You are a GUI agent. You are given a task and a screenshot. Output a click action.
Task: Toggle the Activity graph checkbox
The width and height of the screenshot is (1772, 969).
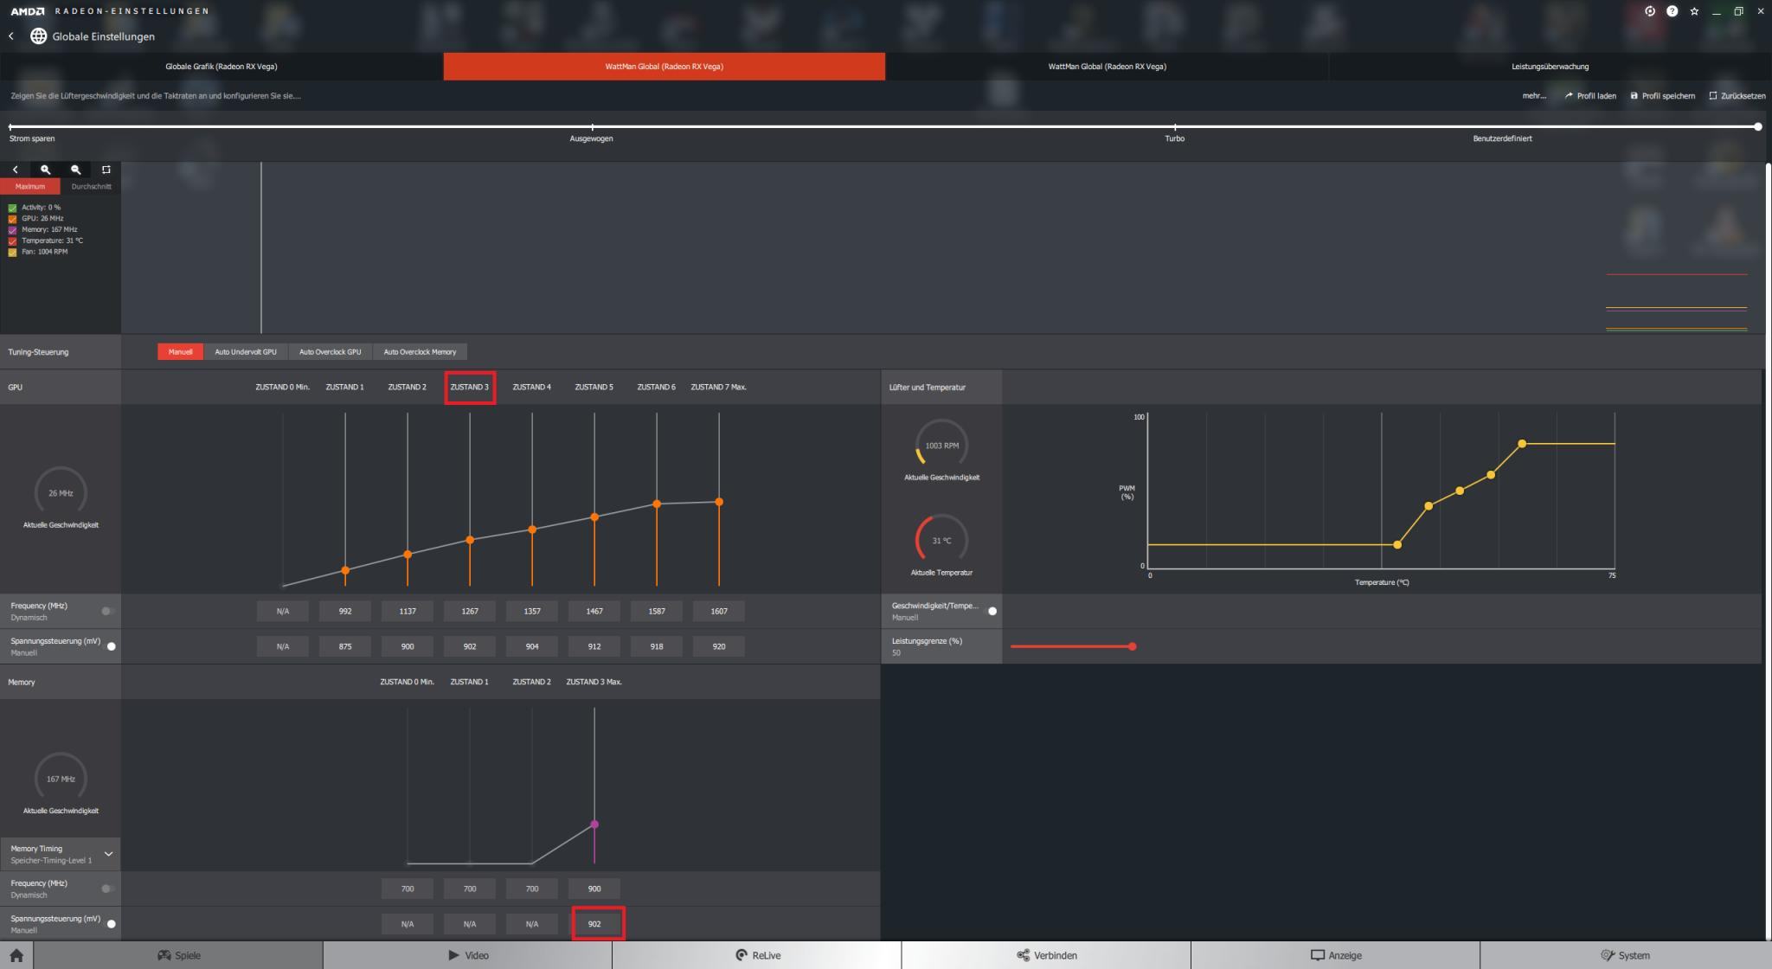[12, 208]
